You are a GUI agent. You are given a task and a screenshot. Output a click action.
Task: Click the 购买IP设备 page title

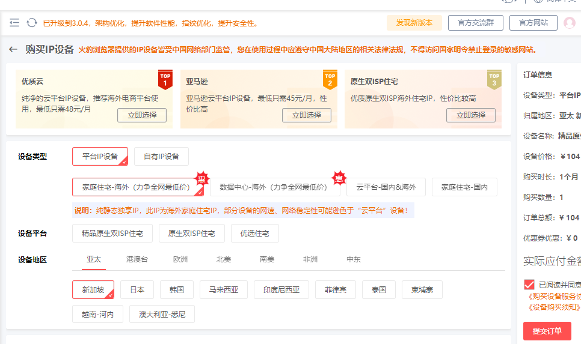[x=50, y=50]
